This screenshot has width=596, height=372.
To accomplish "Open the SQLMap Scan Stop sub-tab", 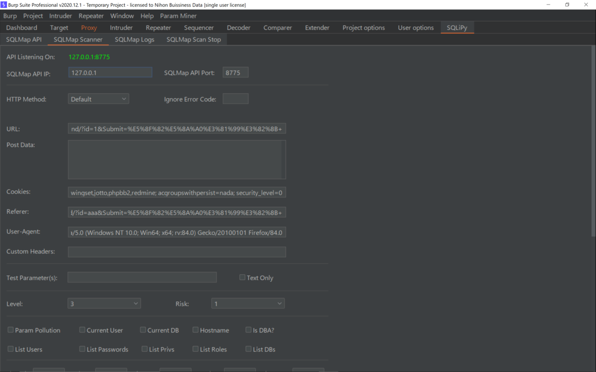I will (x=194, y=40).
